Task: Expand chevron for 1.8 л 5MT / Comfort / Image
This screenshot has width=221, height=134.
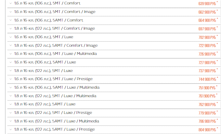Action: coord(11,29)
